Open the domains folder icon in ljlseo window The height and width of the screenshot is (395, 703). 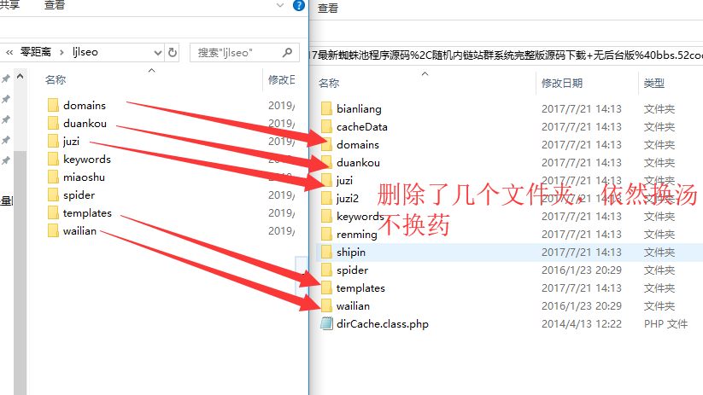(53, 105)
